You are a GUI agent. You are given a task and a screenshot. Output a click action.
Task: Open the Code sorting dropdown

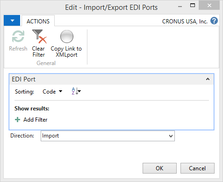click(x=52, y=92)
